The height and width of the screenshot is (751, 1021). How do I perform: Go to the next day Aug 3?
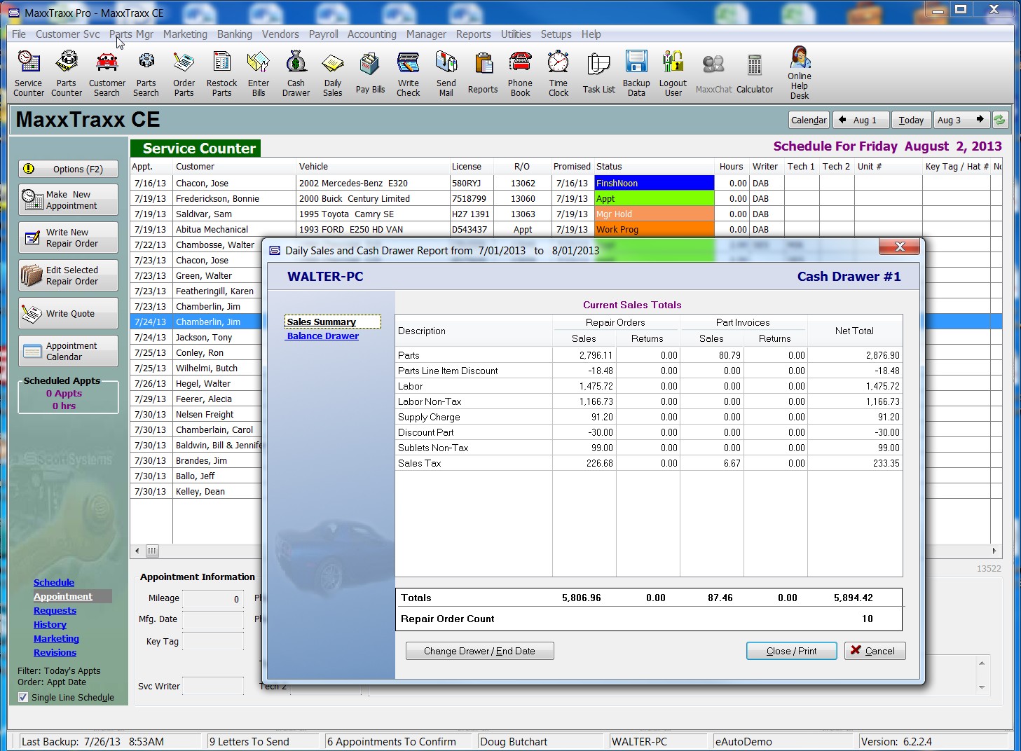coord(963,120)
